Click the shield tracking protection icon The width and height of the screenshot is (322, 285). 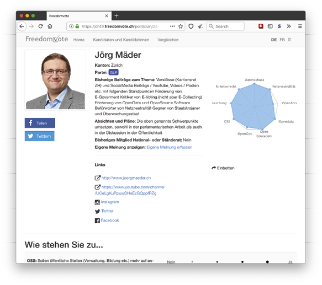pyautogui.click(x=191, y=26)
